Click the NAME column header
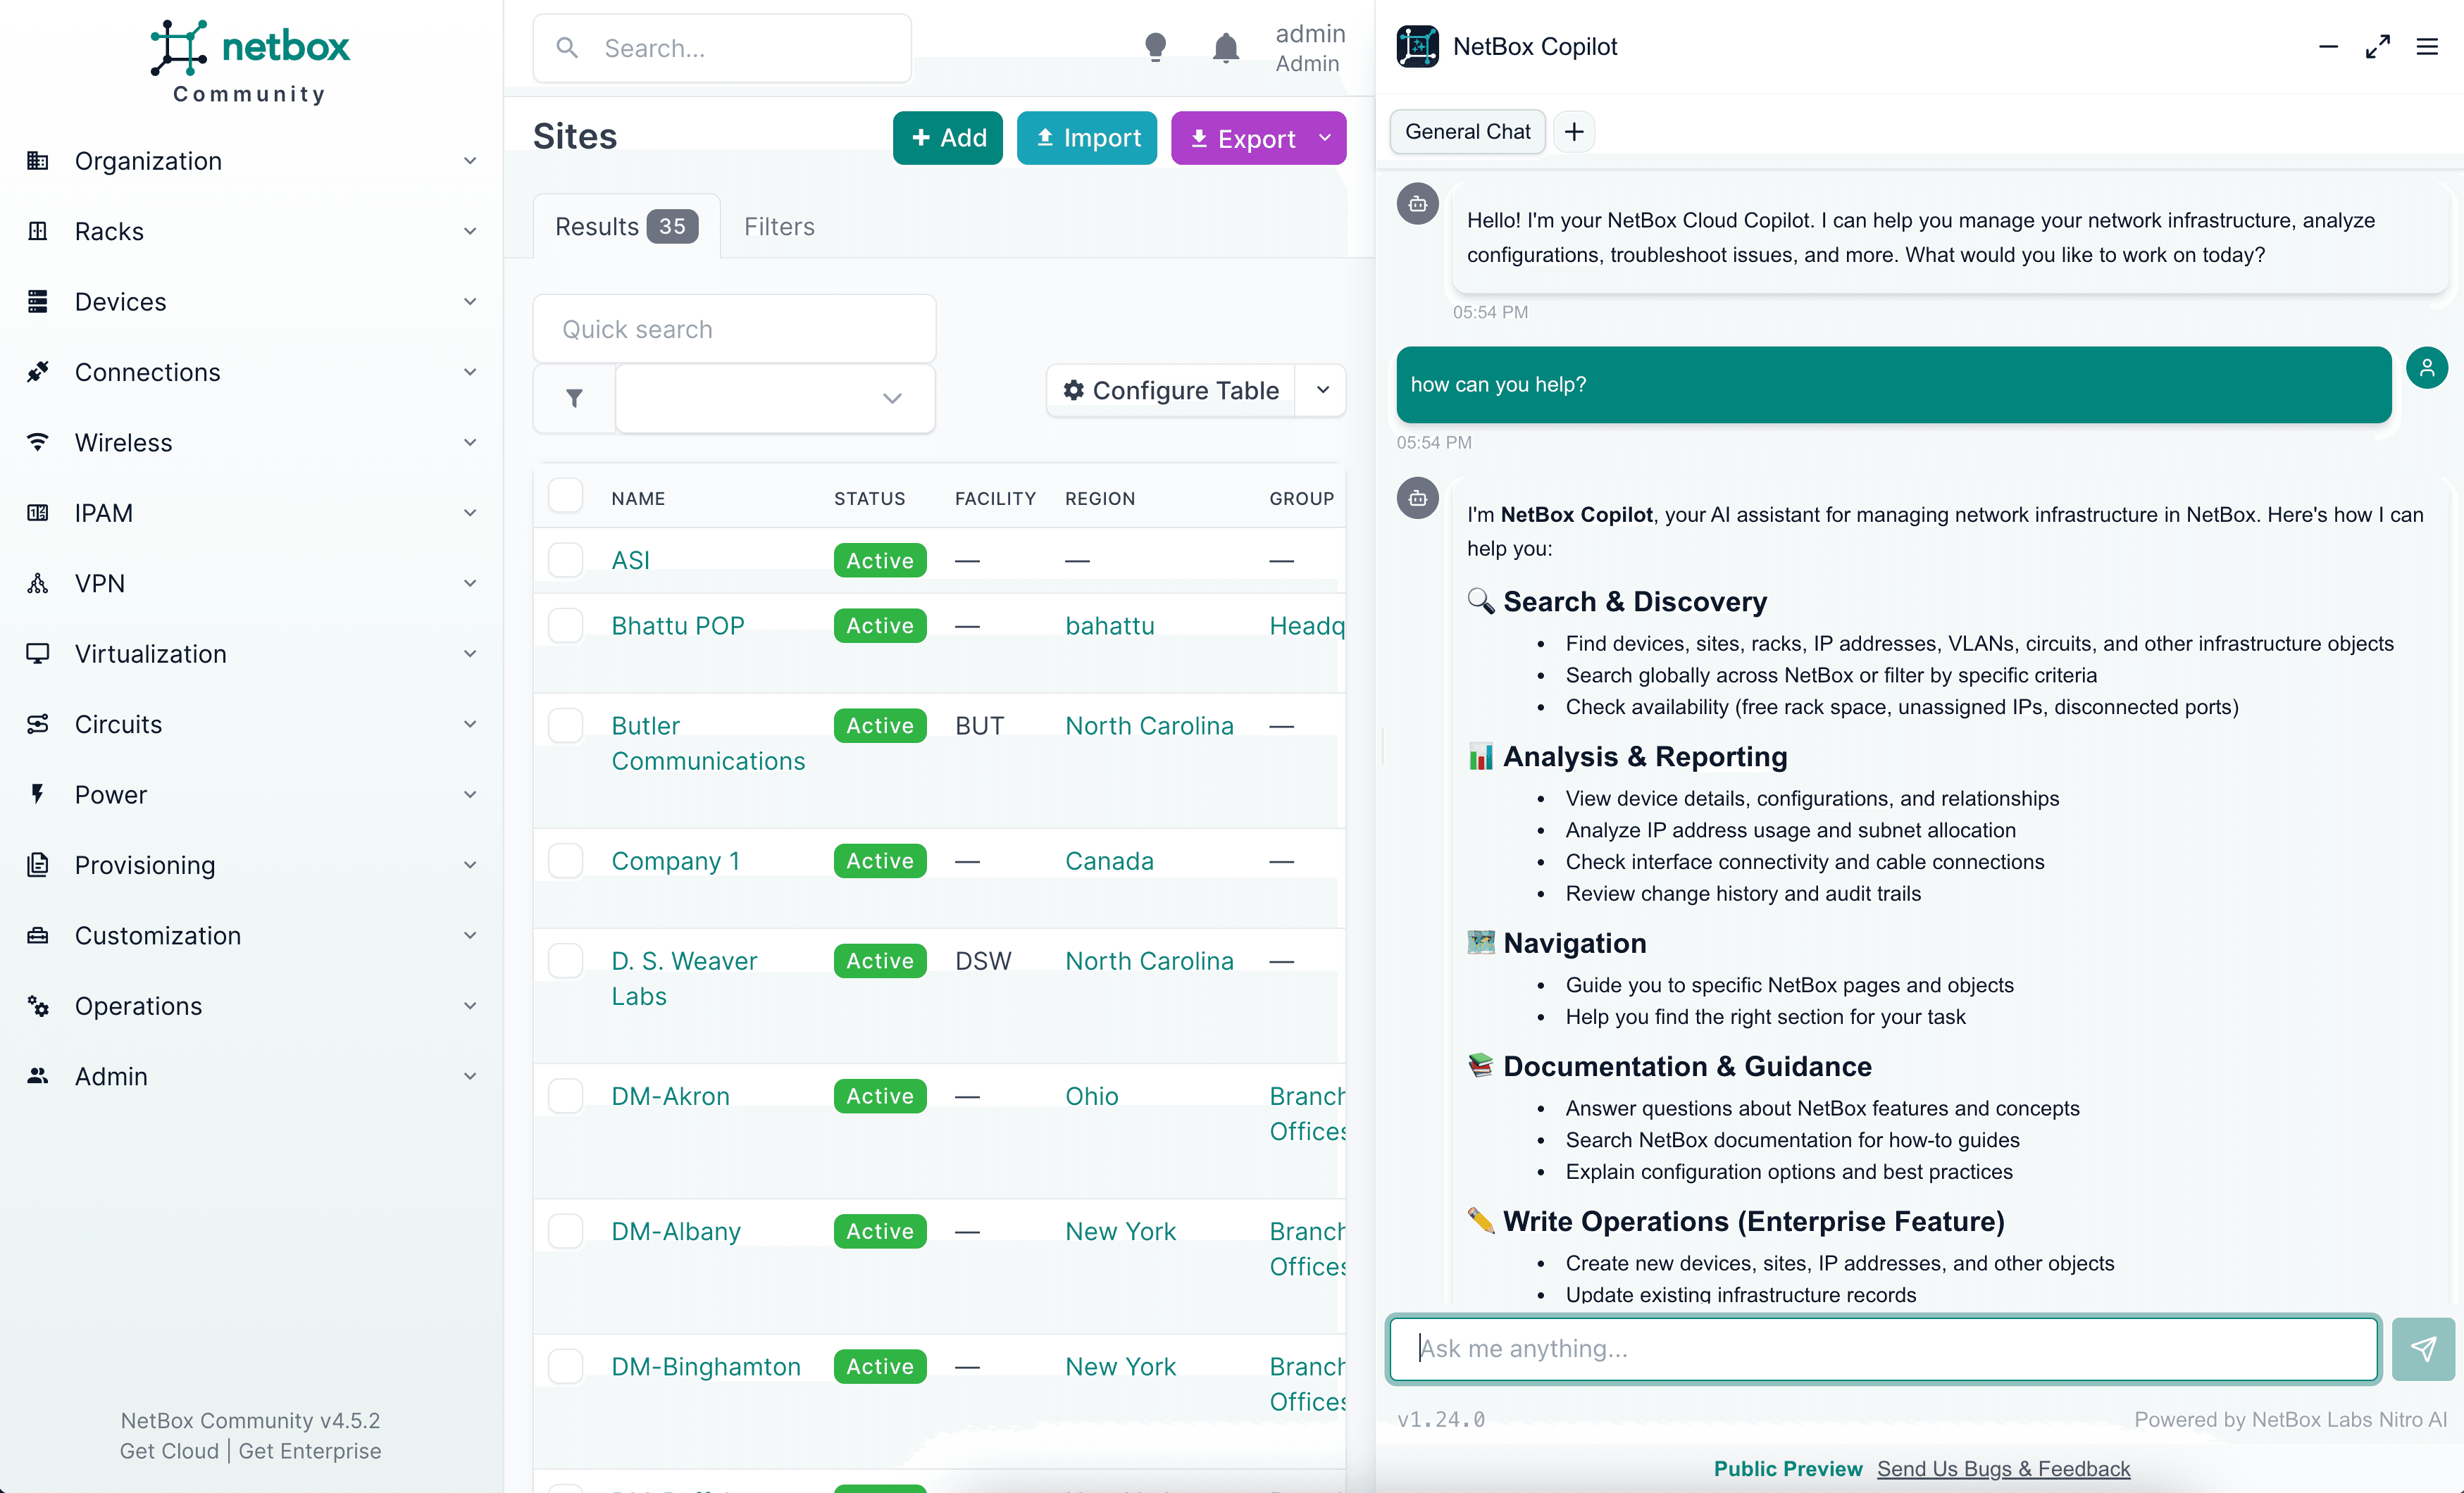Viewport: 2464px width, 1493px height. click(638, 498)
